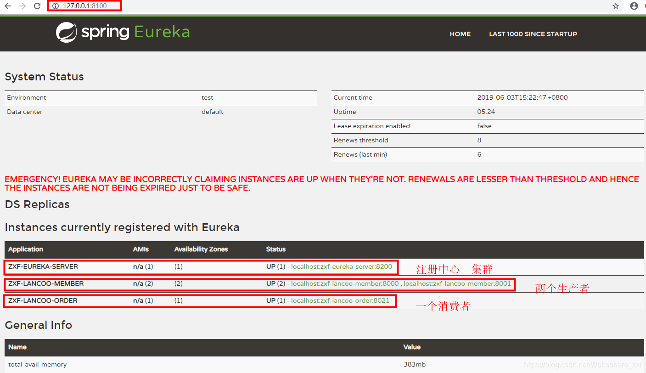Screen dimensions: 646x373
Task: Click the System Status heading
Action: [45, 77]
